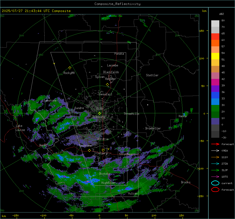Click the Innisfail city label

[105, 94]
